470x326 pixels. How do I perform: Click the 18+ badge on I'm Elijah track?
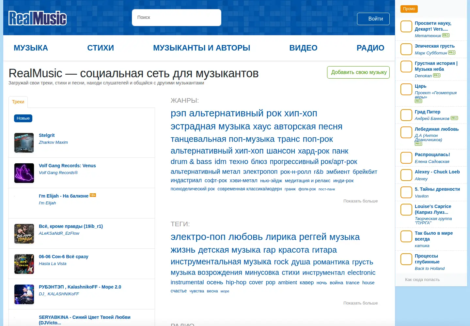pyautogui.click(x=93, y=195)
